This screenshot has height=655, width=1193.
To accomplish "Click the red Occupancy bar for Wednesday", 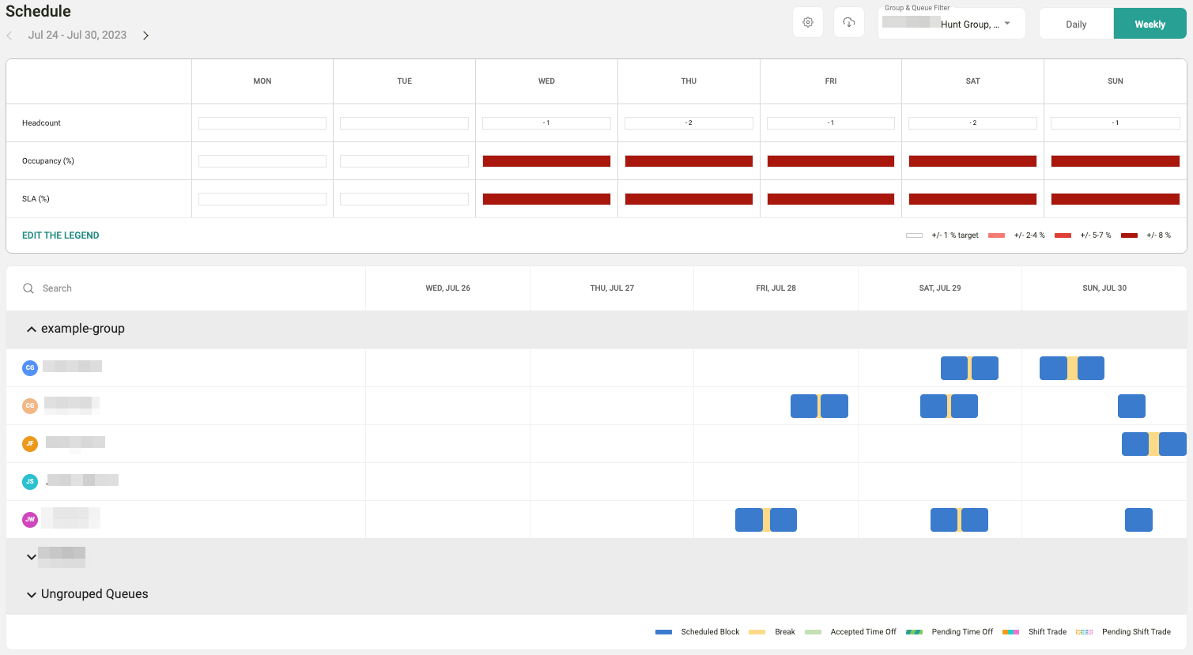I will click(x=546, y=161).
